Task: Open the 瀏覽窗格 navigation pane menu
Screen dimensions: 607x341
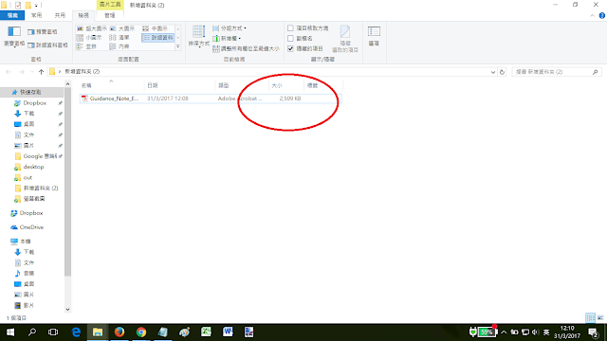Action: pos(14,37)
